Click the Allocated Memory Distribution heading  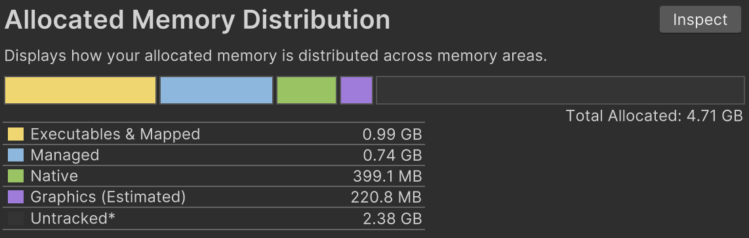(197, 20)
